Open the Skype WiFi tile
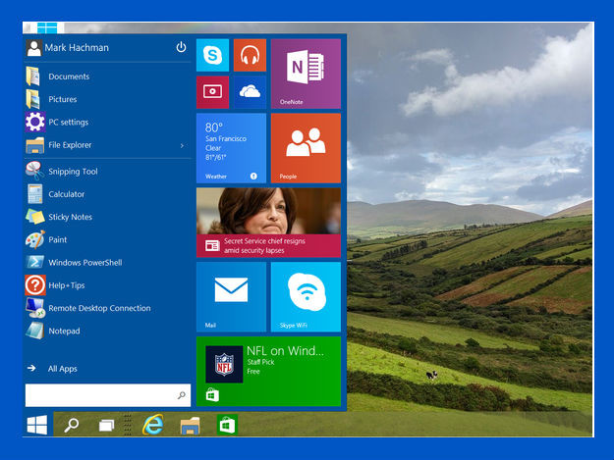 [306, 297]
